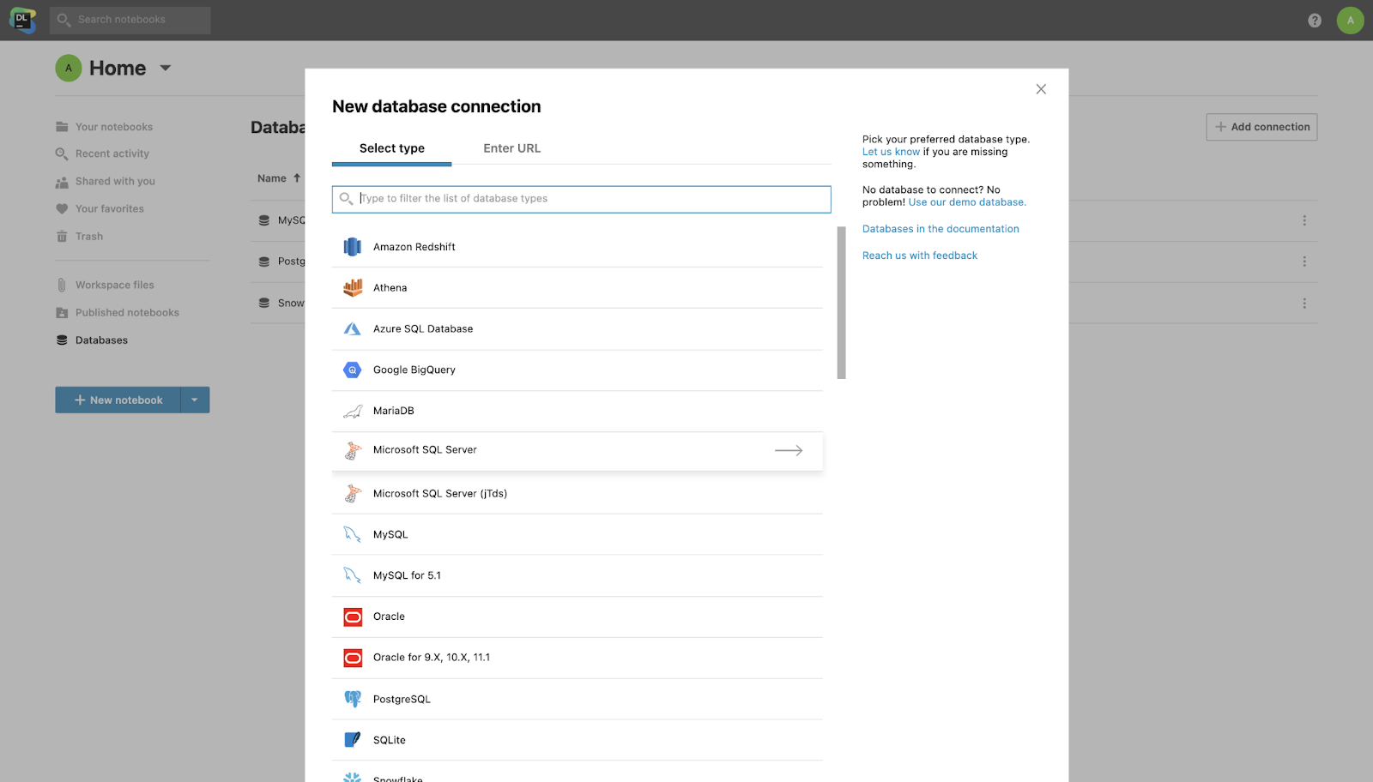Select Athena from the list
This screenshot has width=1373, height=782.
click(x=578, y=288)
